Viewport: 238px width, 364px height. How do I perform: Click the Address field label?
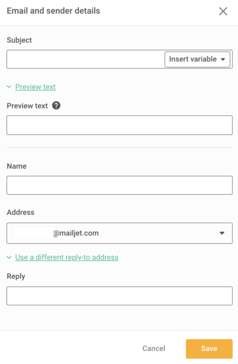point(21,212)
